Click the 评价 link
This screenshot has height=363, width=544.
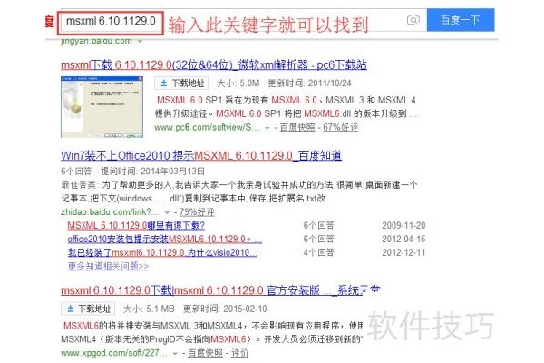tap(239, 353)
